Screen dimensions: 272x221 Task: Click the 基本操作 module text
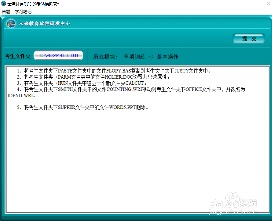(x=168, y=57)
